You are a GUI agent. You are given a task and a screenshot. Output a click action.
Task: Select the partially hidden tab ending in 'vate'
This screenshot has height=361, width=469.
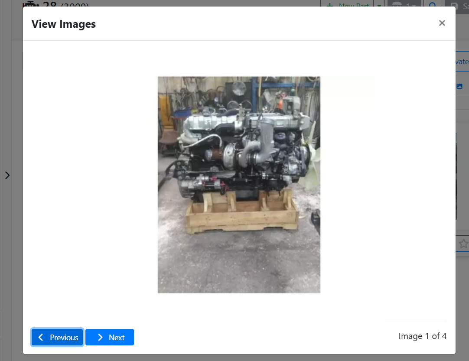click(x=462, y=62)
